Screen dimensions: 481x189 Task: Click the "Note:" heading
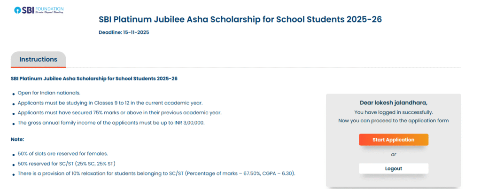tap(17, 139)
